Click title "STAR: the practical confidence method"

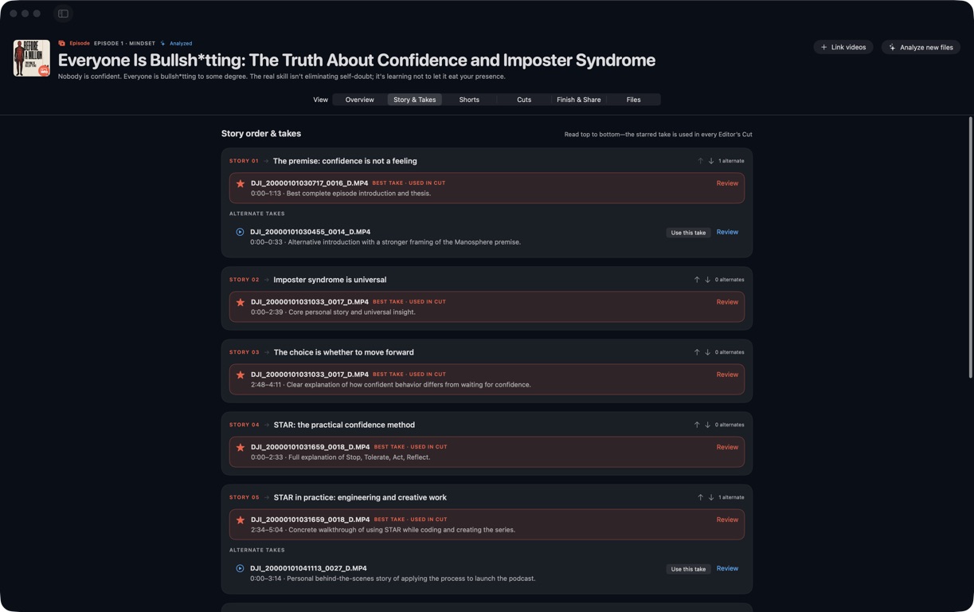tap(344, 425)
